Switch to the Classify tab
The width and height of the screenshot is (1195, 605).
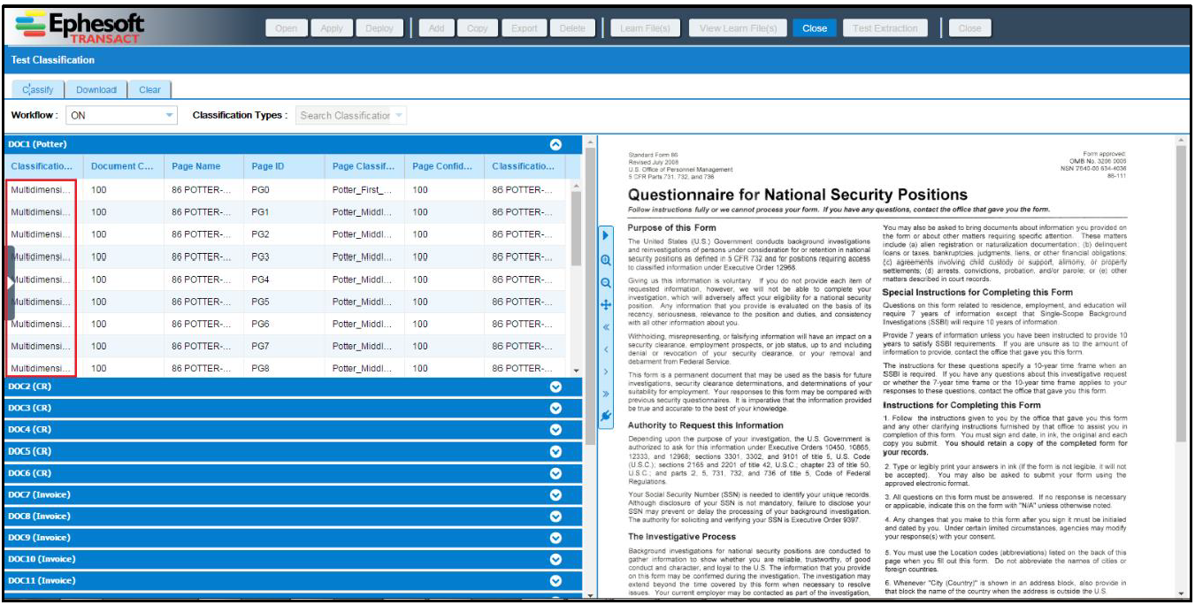(37, 89)
